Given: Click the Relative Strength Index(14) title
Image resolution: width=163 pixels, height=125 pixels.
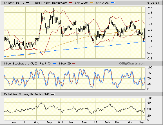Looking at the screenshot, I should click(x=27, y=94).
